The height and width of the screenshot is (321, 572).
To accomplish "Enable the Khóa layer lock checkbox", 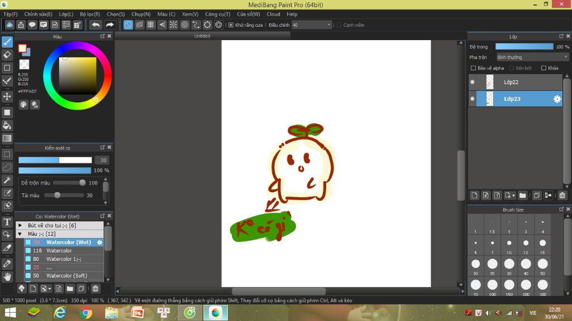I will click(544, 68).
